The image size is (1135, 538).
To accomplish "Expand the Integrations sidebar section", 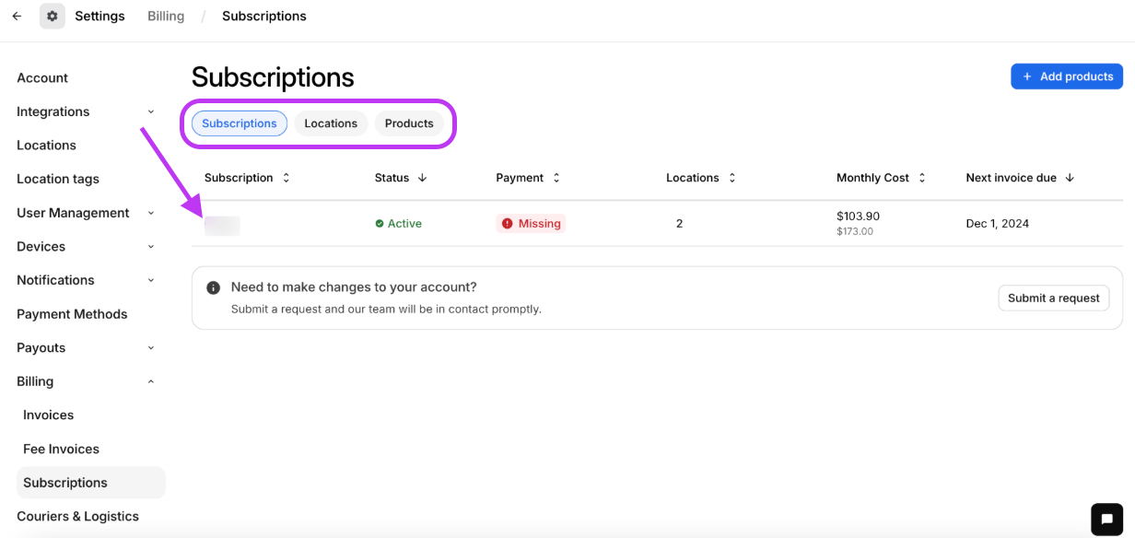I will (x=150, y=111).
